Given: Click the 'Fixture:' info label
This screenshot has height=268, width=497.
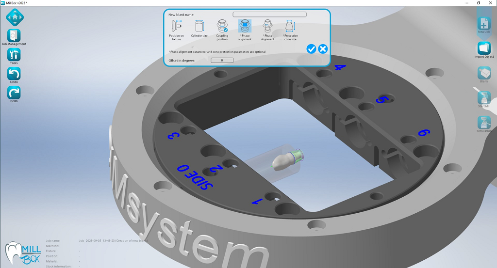Looking at the screenshot, I should (x=51, y=251).
